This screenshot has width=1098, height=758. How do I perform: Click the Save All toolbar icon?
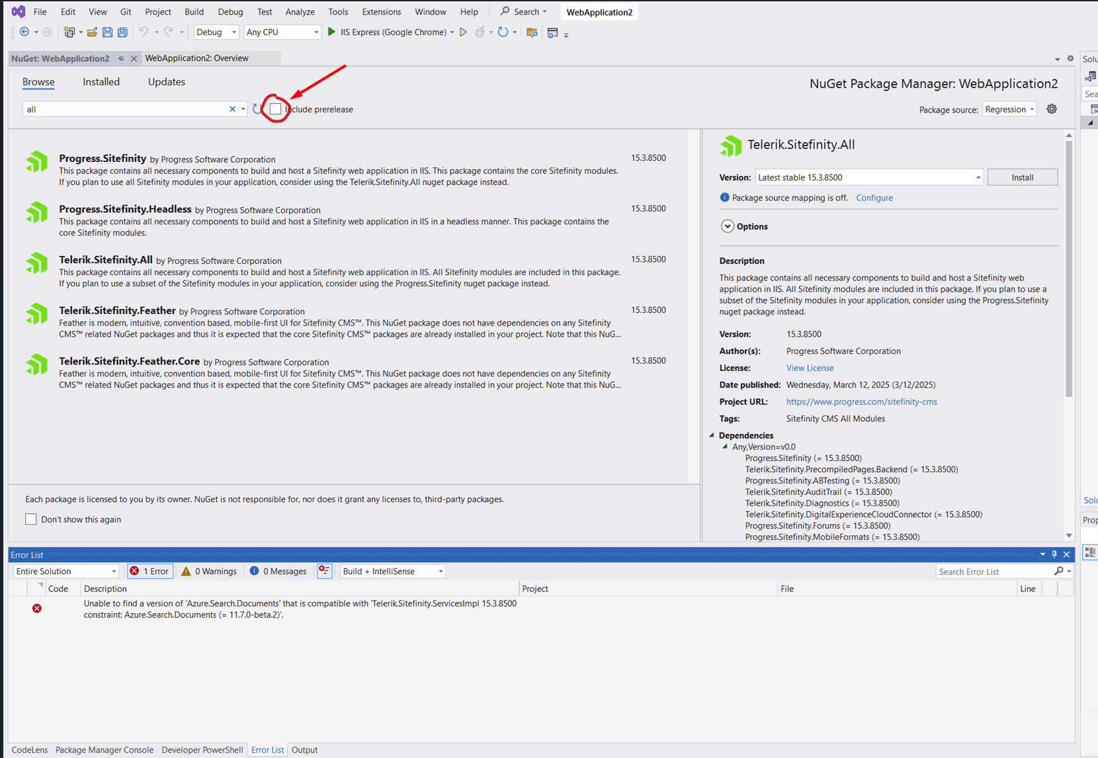pyautogui.click(x=122, y=32)
